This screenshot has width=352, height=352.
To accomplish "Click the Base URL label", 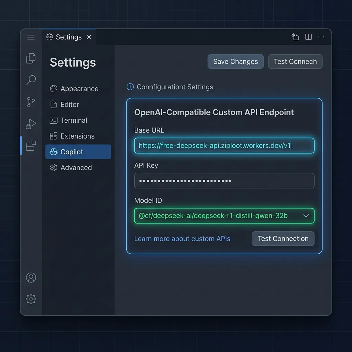I will point(149,130).
